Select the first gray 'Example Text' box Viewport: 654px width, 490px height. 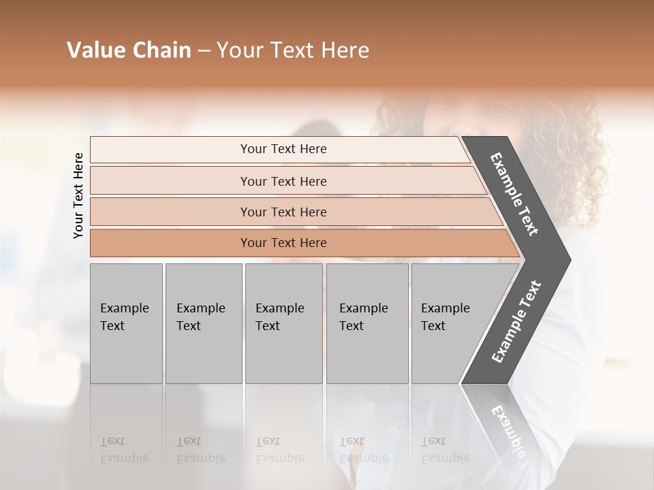point(126,323)
